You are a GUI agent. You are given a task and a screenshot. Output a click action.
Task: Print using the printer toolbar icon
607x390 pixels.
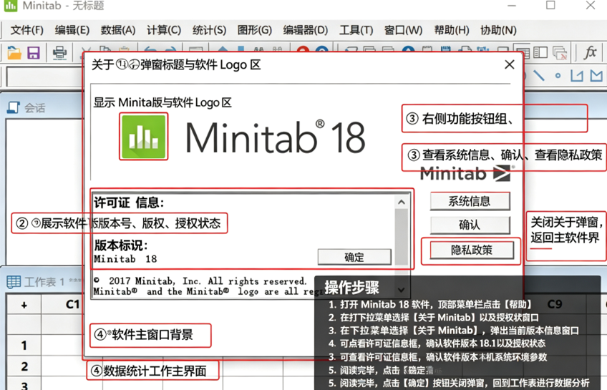tap(59, 53)
